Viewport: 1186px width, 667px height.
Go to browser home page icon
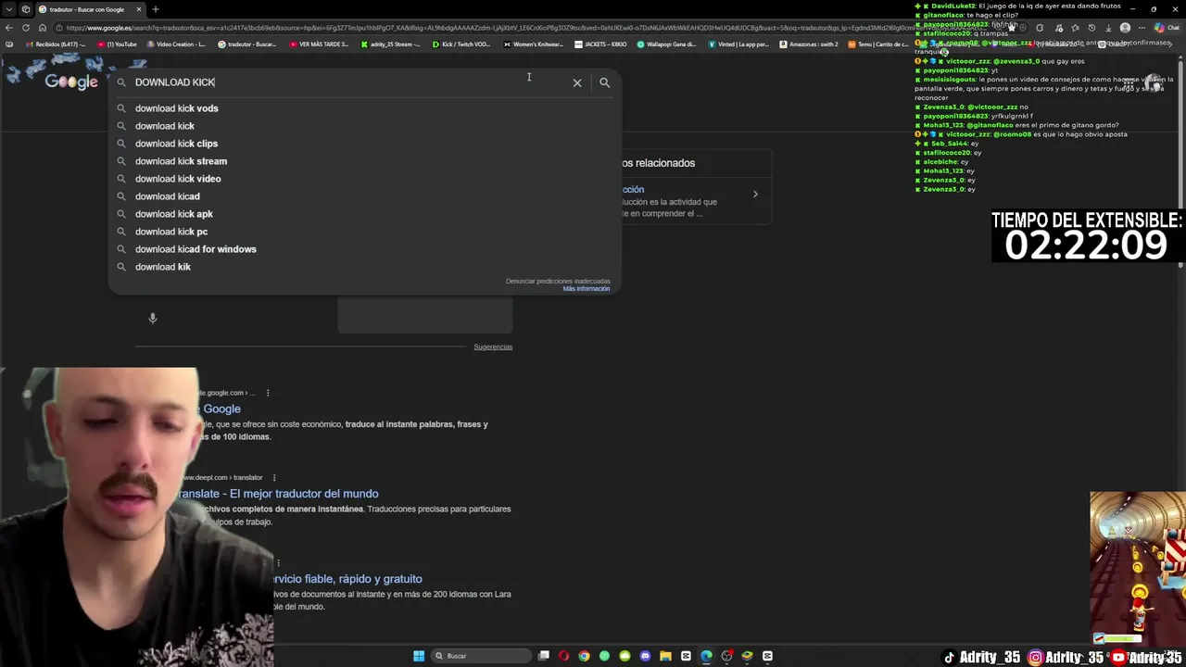(x=42, y=28)
